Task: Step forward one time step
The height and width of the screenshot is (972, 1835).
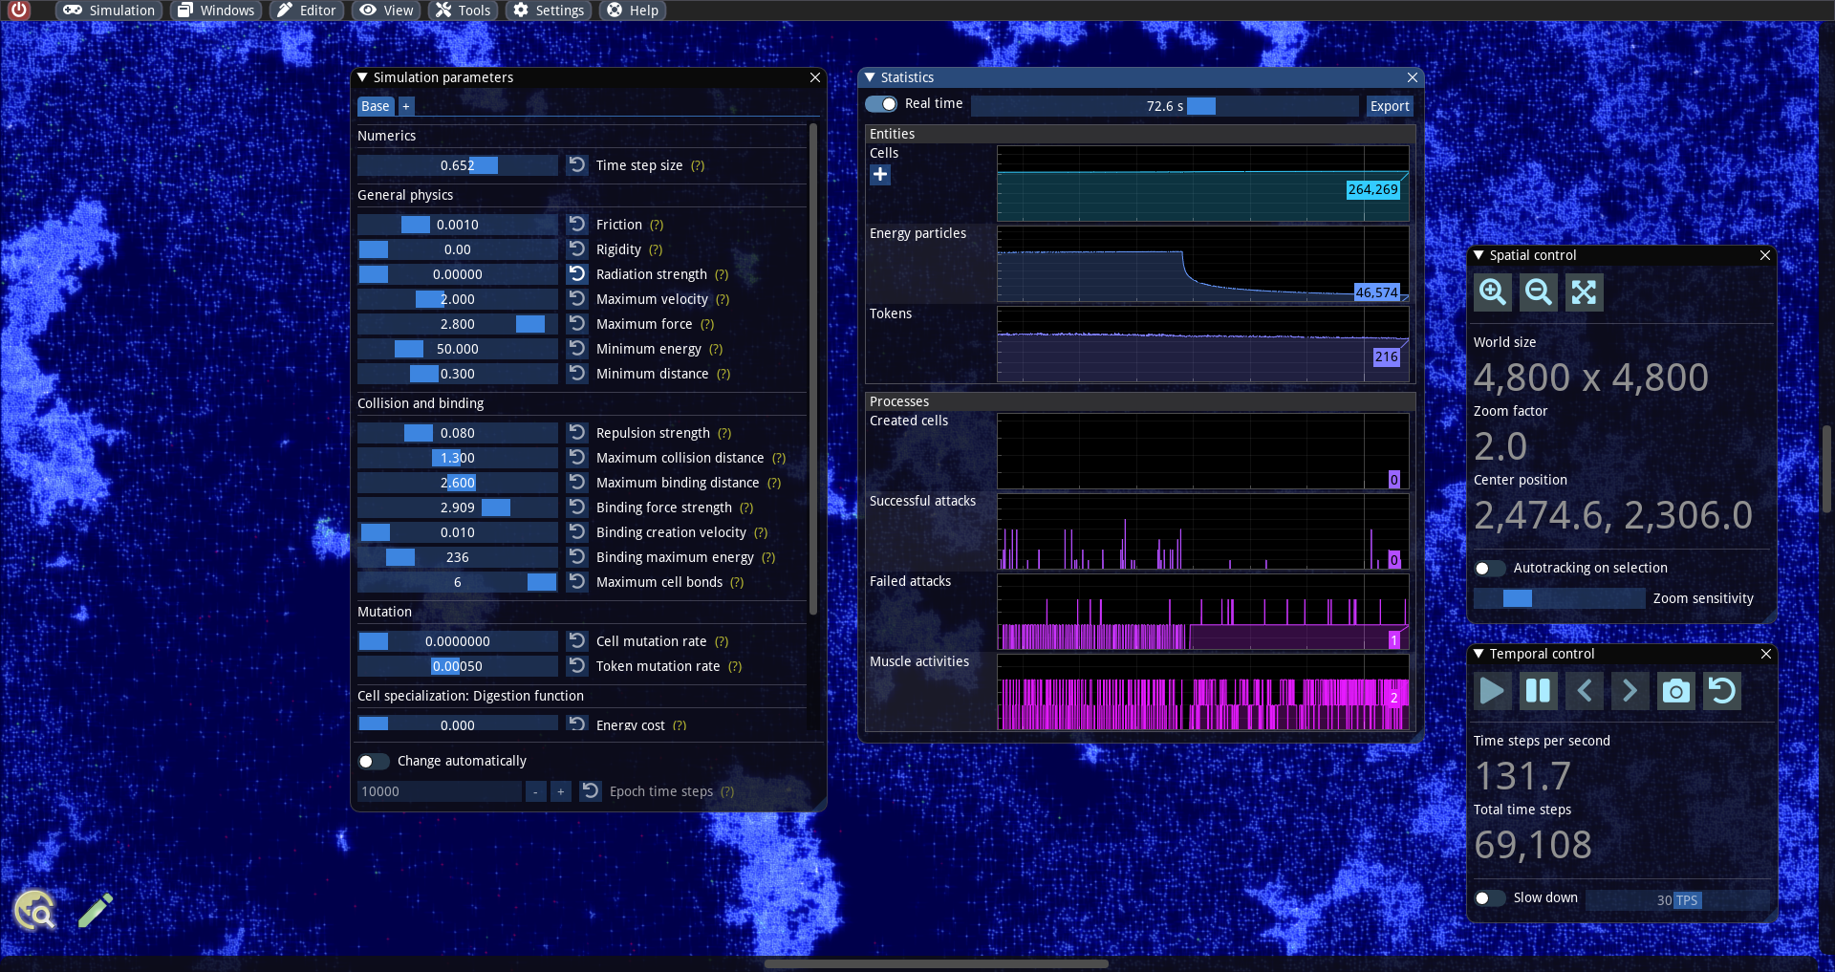Action: (x=1630, y=690)
